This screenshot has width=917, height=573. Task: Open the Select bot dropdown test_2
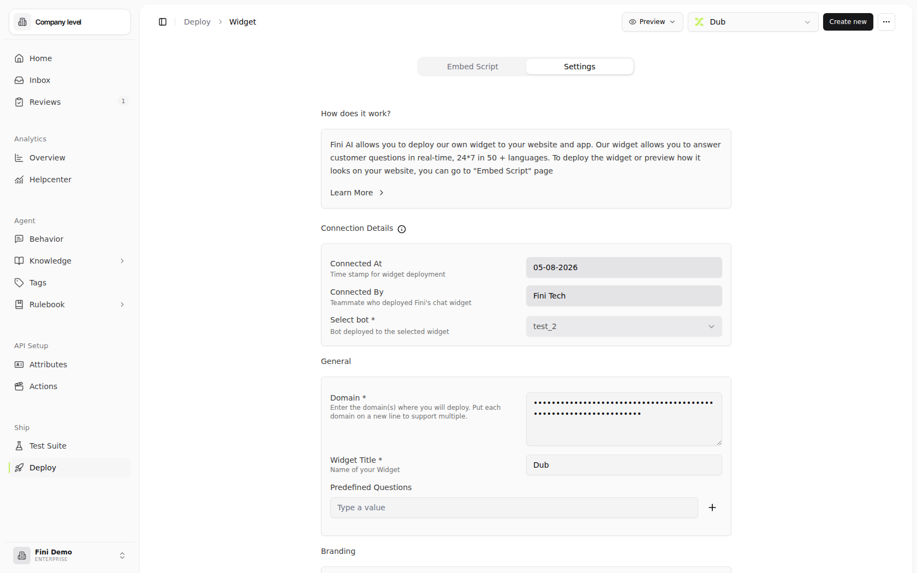click(624, 326)
